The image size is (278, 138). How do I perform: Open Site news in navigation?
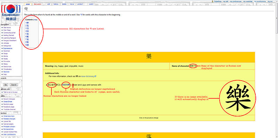7,28
